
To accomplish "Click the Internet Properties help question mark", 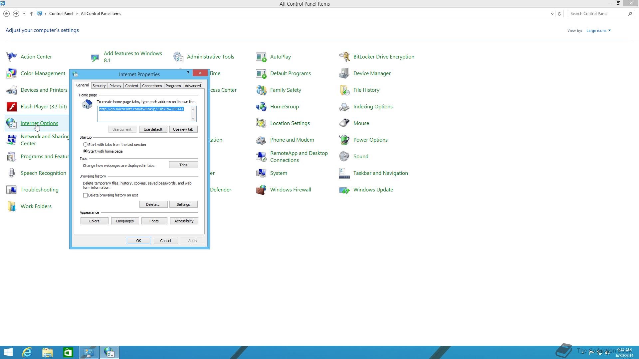I will click(x=188, y=73).
